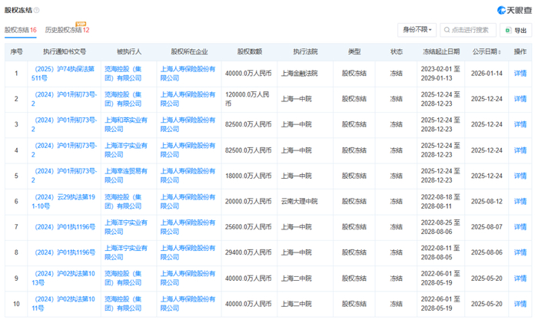
Task: Click the 上海金融法院 court cell
Action: pyautogui.click(x=299, y=74)
